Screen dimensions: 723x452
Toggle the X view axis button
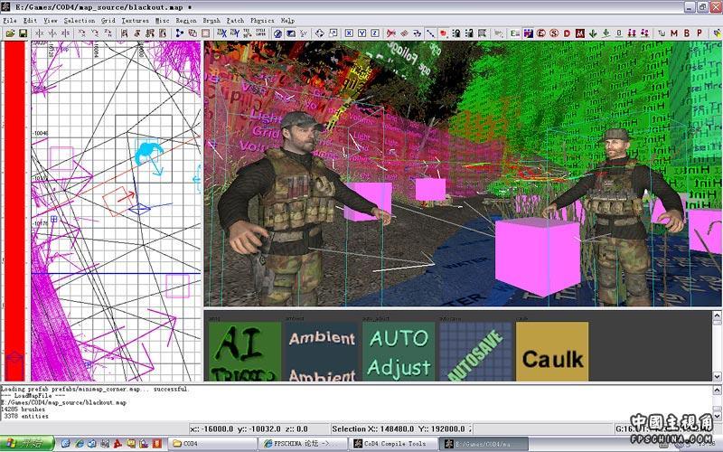(349, 33)
